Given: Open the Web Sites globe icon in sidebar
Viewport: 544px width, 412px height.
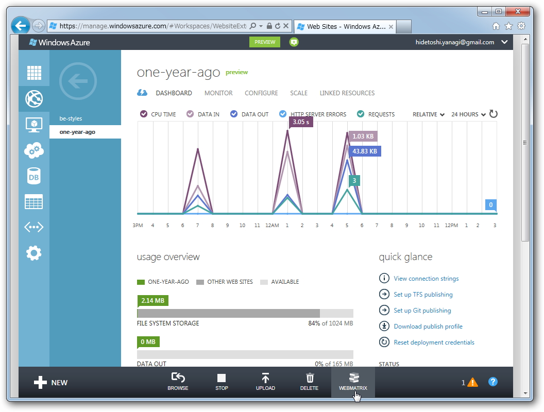Looking at the screenshot, I should pos(33,98).
